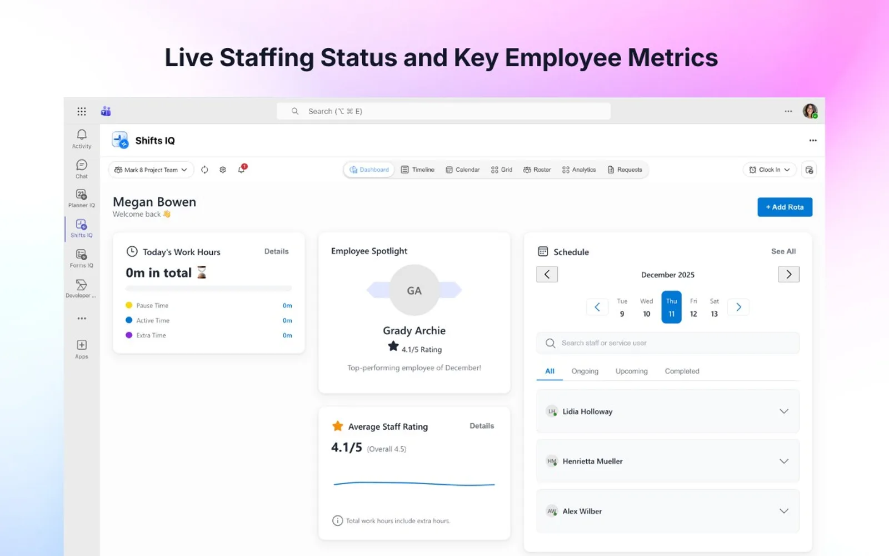This screenshot has width=889, height=556.
Task: Show more sidebar apps via ellipsis
Action: pyautogui.click(x=82, y=319)
